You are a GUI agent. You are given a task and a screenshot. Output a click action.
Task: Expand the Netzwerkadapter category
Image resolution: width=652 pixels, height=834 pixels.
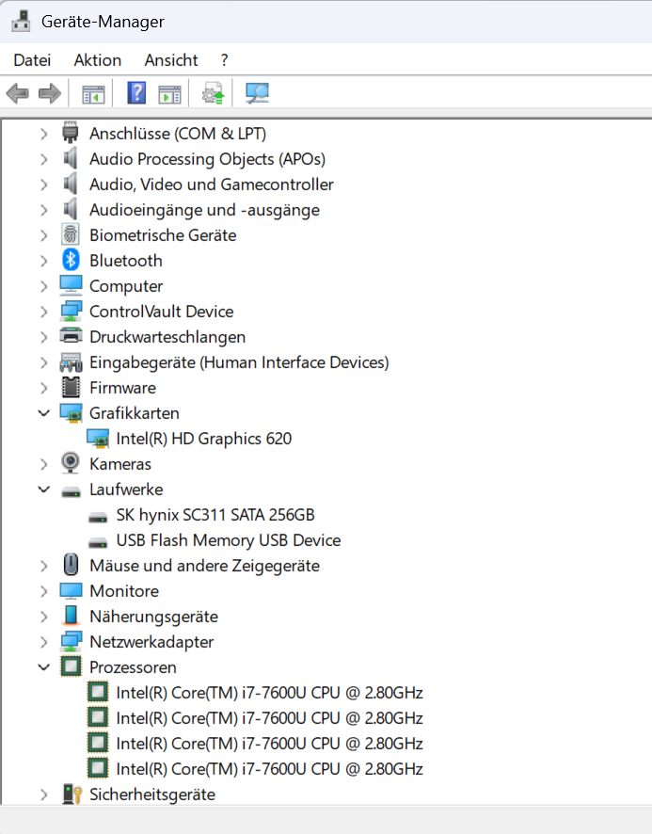(x=43, y=642)
